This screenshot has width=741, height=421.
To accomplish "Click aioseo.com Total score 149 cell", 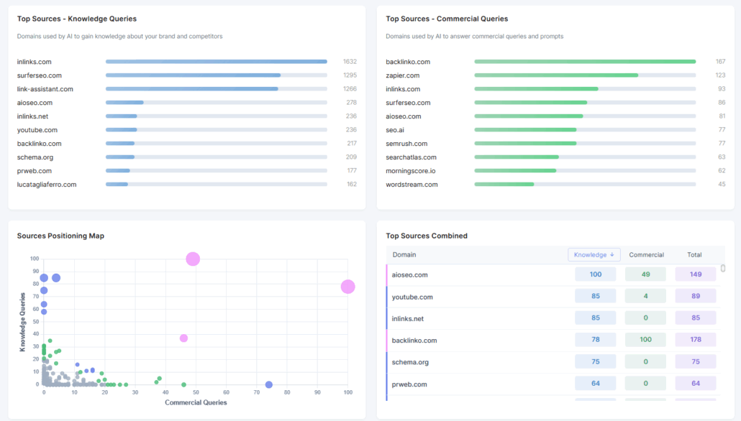I will pos(696,274).
